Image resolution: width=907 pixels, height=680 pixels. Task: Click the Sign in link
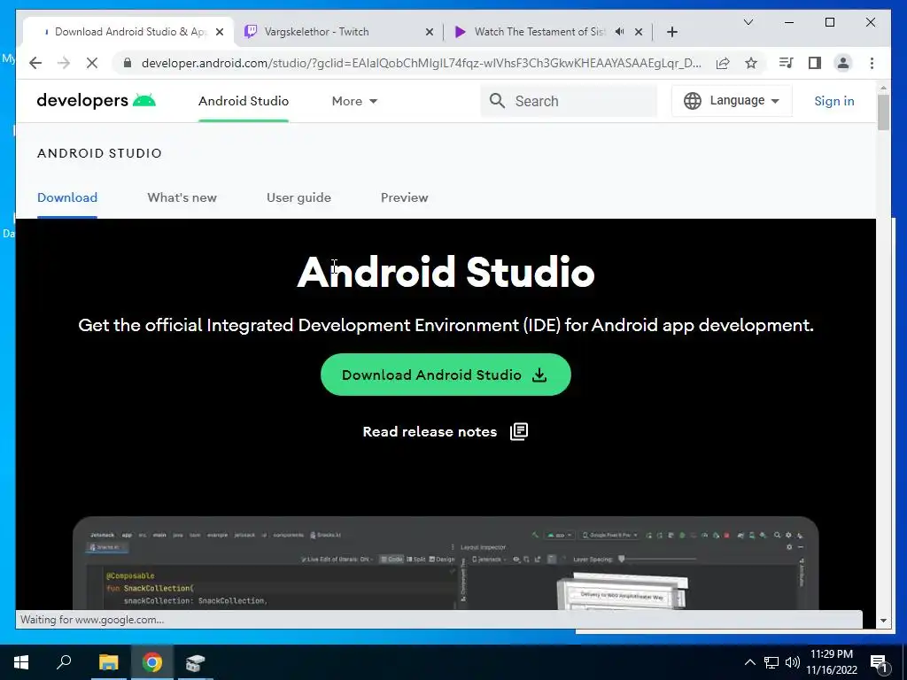[x=834, y=101]
